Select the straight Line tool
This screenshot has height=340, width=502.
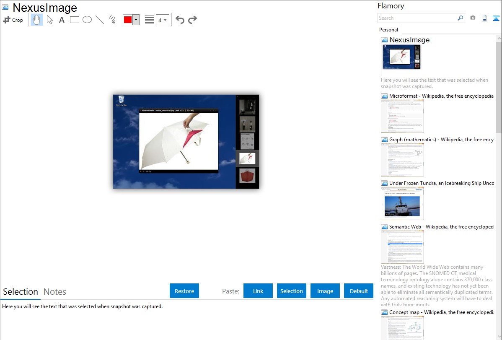pos(100,20)
